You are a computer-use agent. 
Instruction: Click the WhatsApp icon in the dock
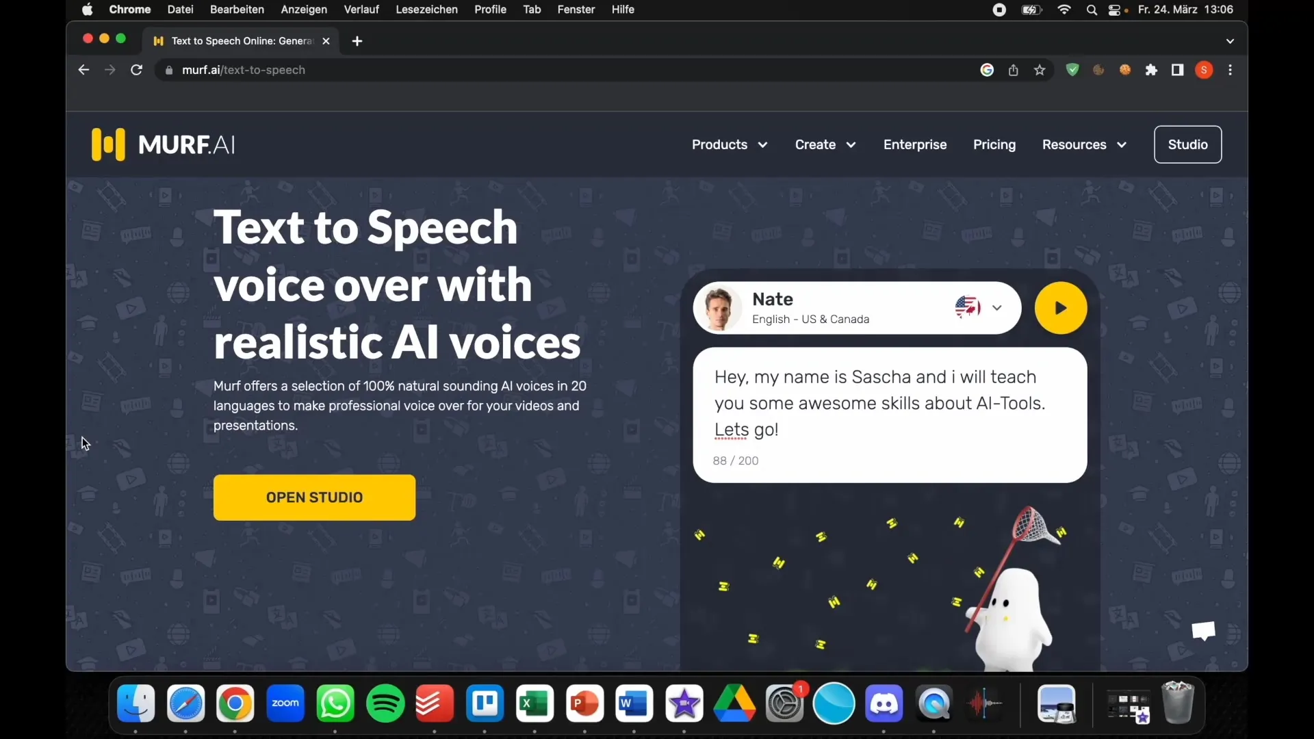335,704
